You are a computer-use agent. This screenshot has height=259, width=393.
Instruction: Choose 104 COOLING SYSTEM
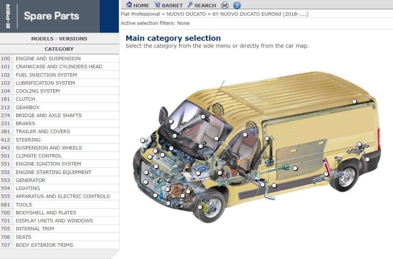(x=59, y=91)
